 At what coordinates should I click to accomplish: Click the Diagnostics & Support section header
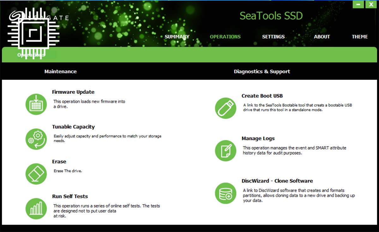click(262, 71)
